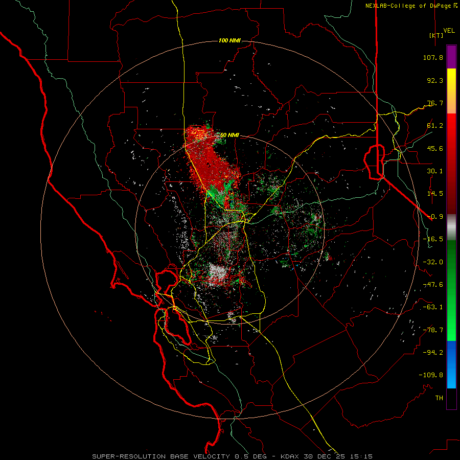The height and width of the screenshot is (460, 460).
Task: Select the -47.6 legend value
Action: point(433,285)
